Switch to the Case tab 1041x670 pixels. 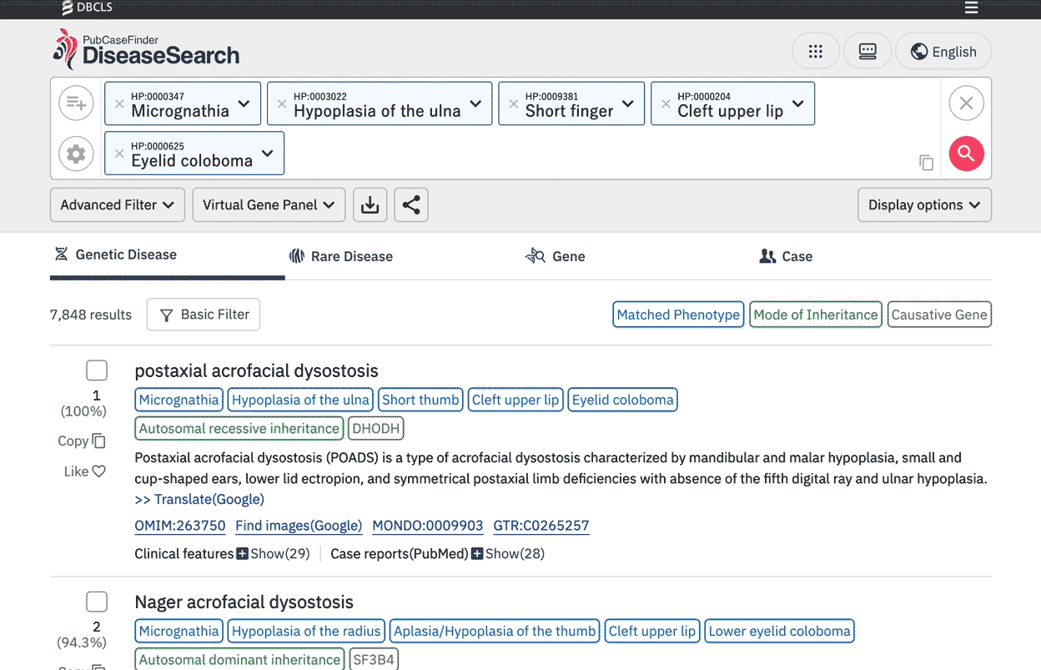pyautogui.click(x=786, y=256)
